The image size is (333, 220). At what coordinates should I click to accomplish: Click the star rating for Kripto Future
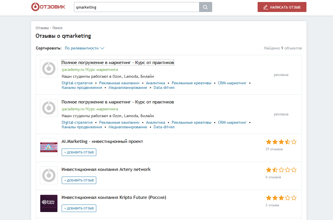click(281, 198)
